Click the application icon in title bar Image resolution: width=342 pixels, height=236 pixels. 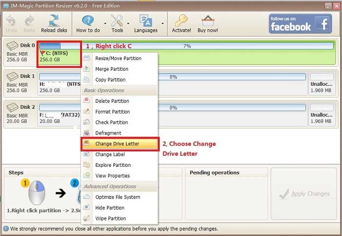(x=6, y=6)
